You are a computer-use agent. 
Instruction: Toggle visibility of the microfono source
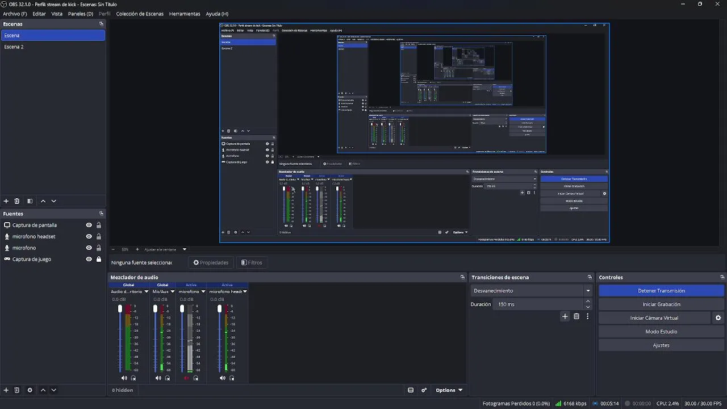pyautogui.click(x=89, y=248)
